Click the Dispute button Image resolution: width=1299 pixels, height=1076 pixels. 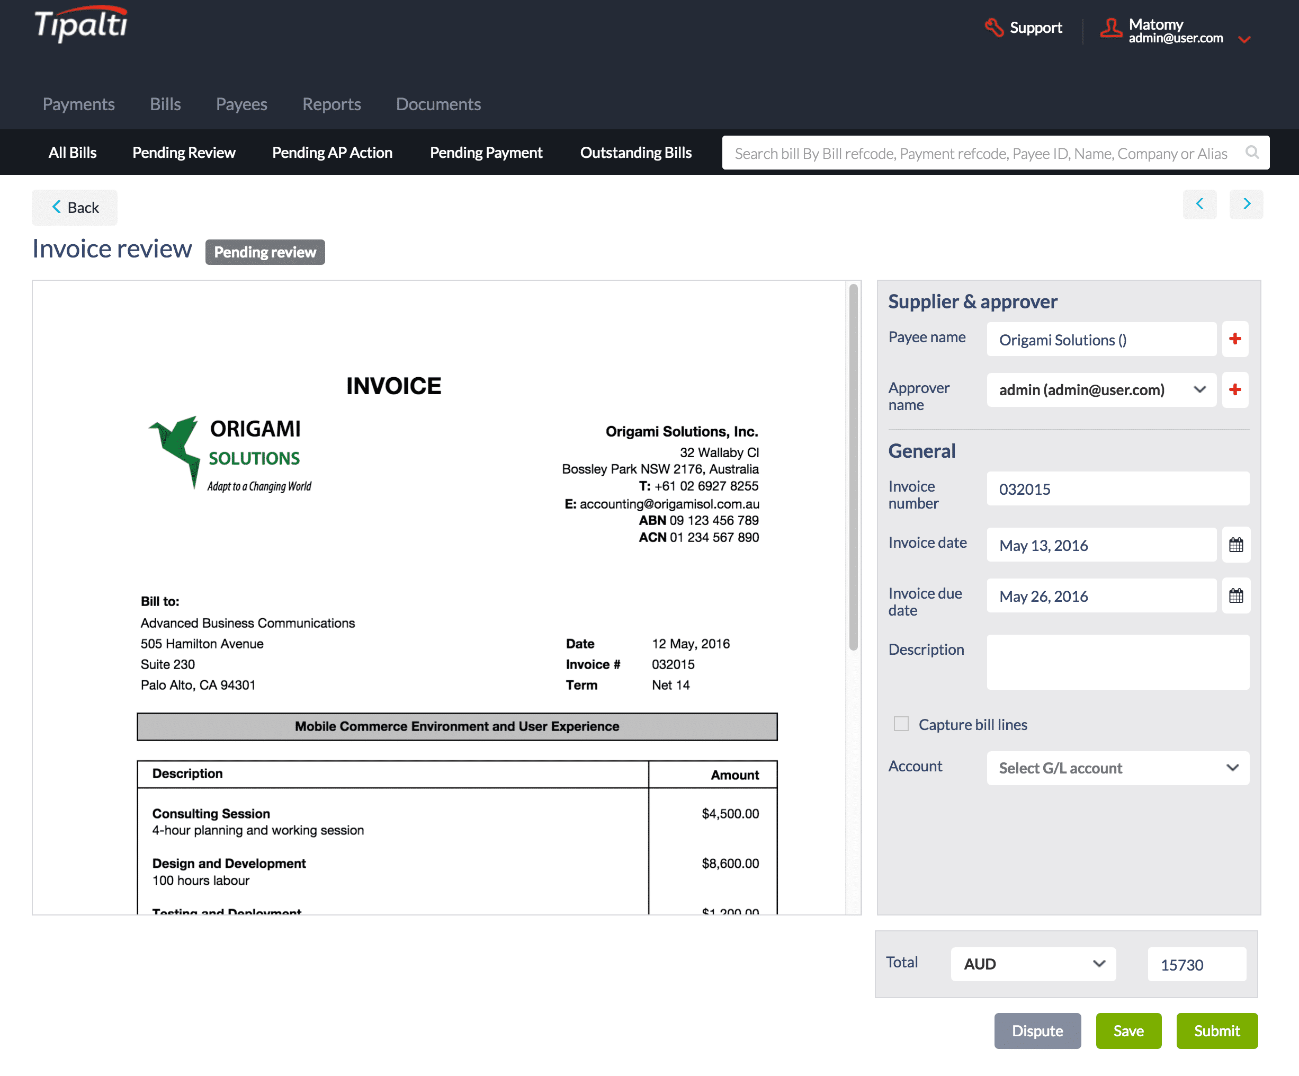tap(1037, 1030)
